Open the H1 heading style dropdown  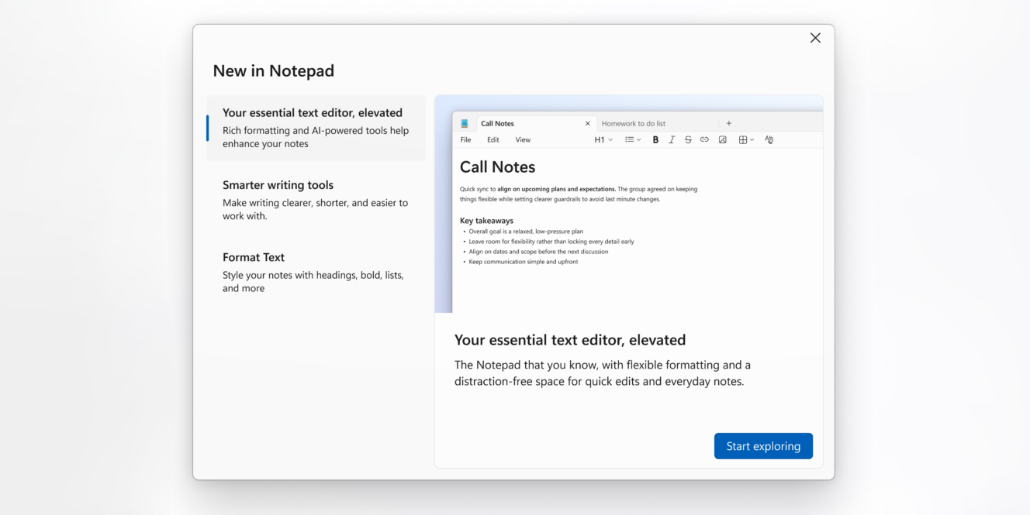point(604,139)
